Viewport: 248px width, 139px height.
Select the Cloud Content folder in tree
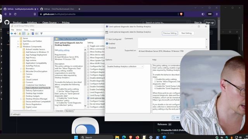[32, 80]
